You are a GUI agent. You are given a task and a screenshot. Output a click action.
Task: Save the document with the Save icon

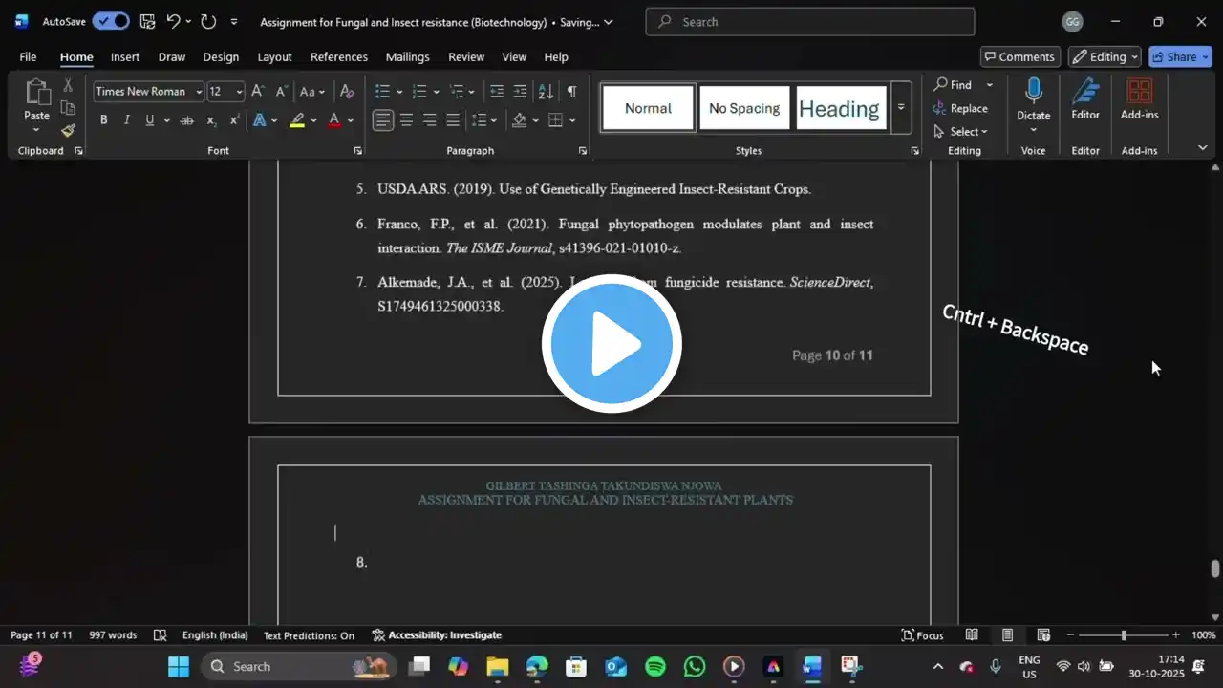click(147, 21)
